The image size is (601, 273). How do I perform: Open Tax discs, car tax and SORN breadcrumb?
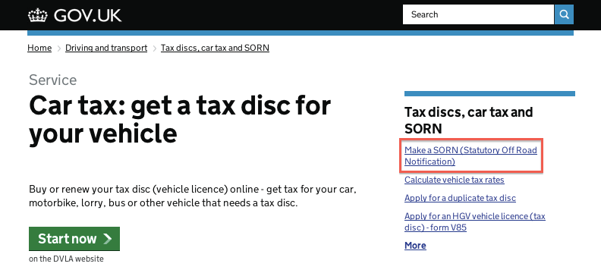[215, 48]
